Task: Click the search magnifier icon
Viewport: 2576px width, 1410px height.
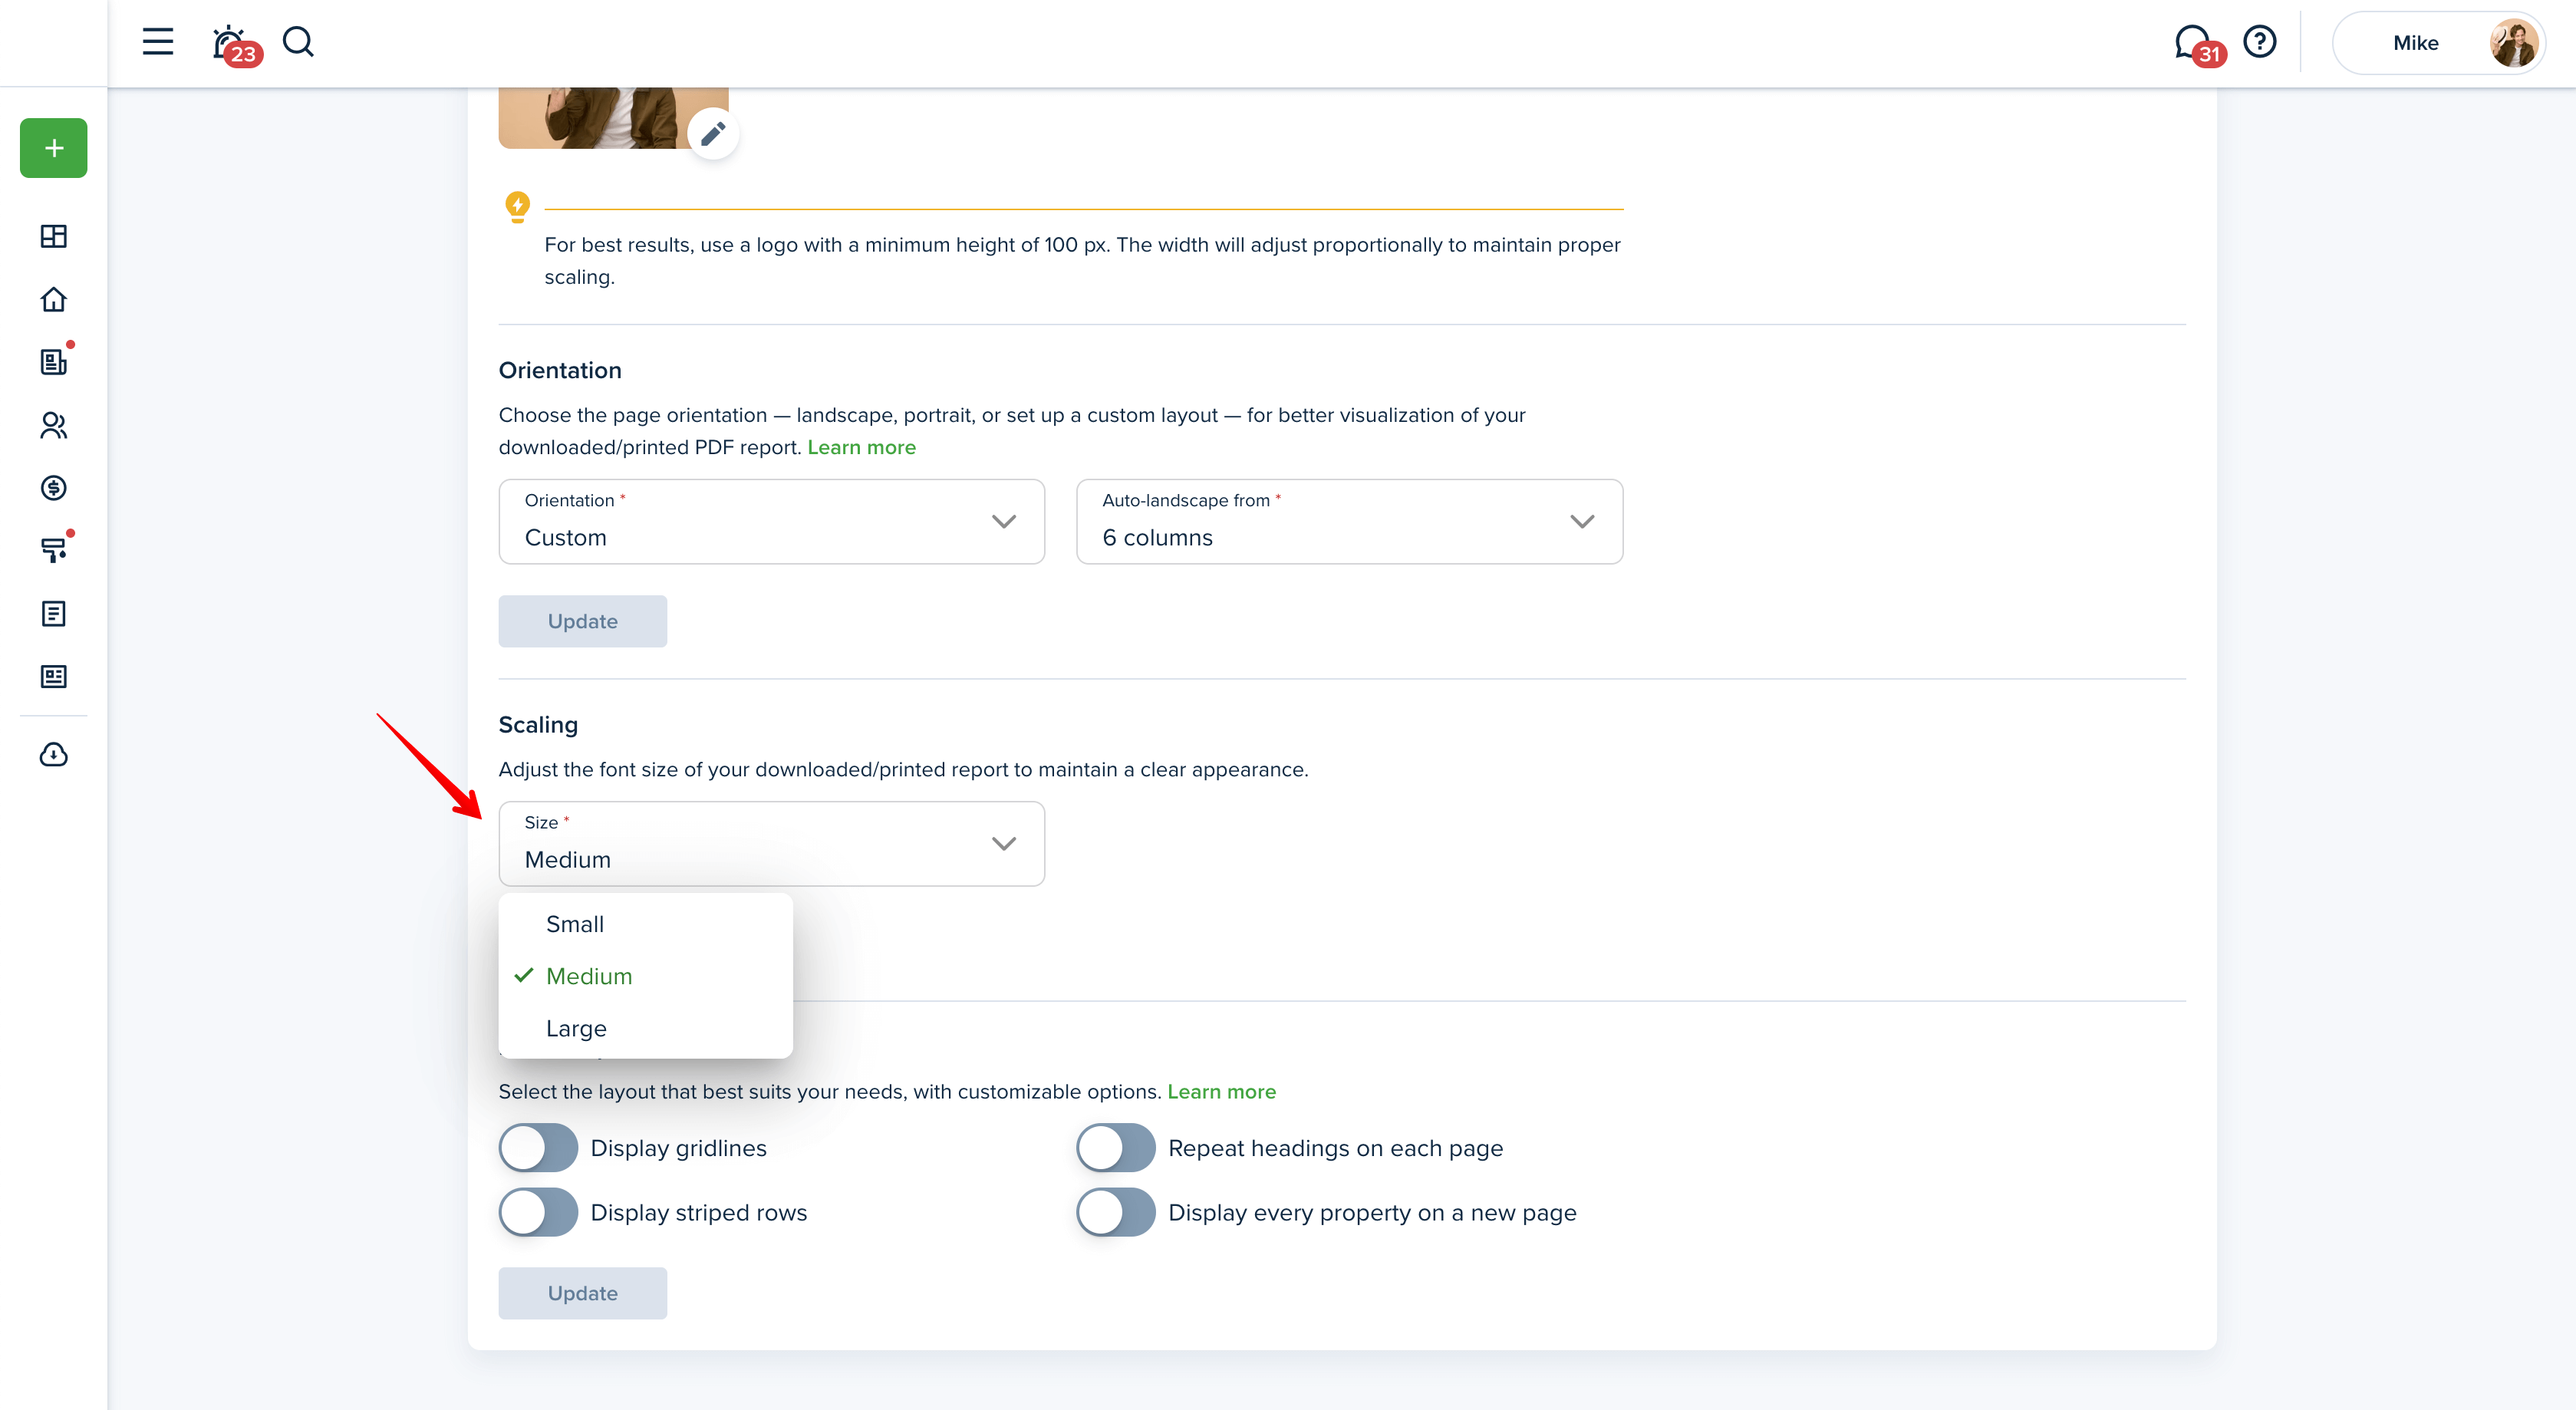Action: point(298,42)
